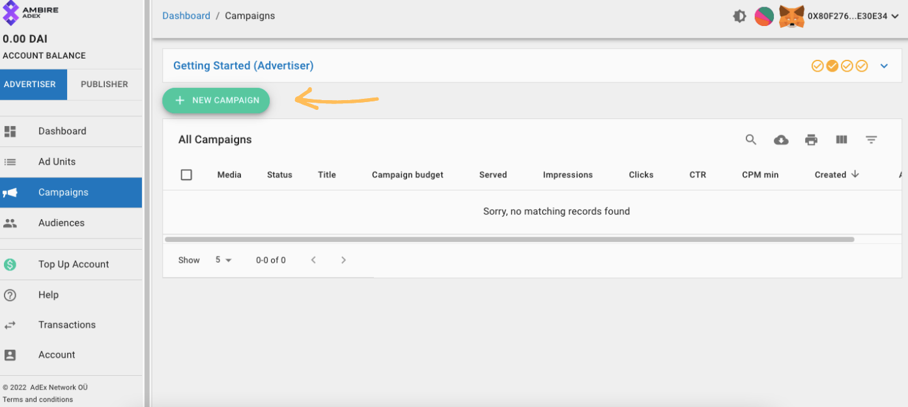Toggle the dark theme brightness icon
Viewport: 908px width, 407px height.
click(740, 16)
